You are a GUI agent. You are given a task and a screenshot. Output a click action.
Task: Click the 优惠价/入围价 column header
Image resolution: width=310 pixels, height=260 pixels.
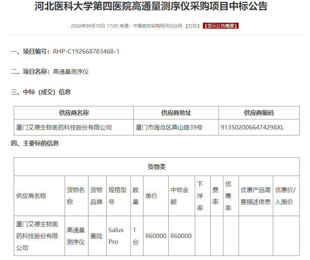285,196
